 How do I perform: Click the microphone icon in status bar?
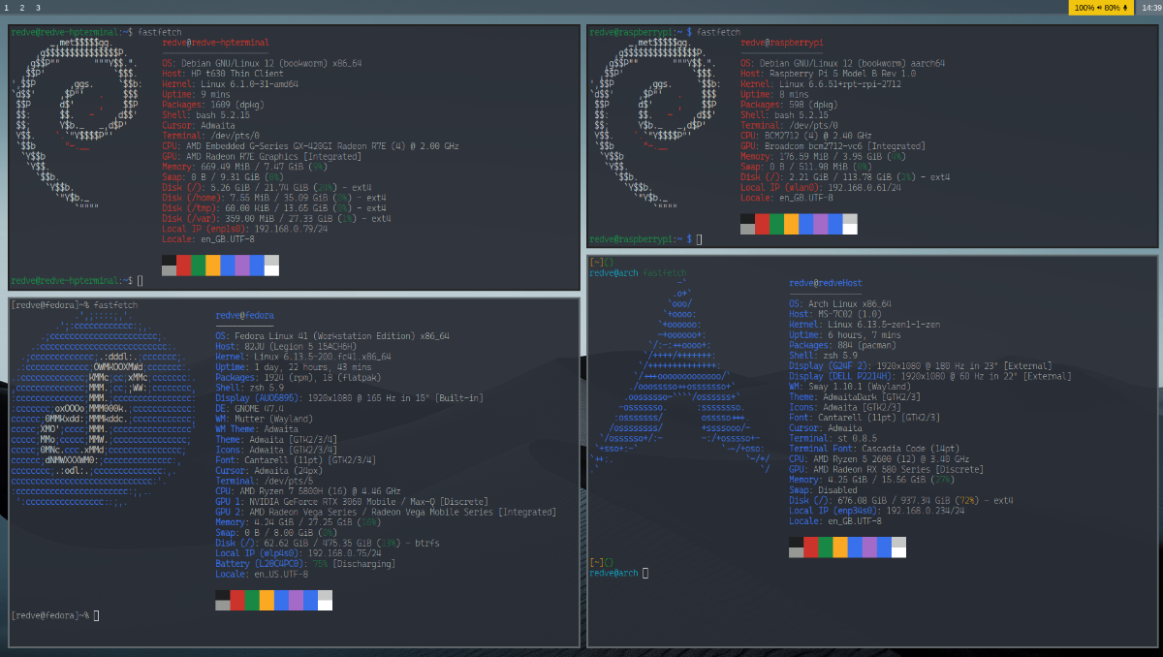pyautogui.click(x=1124, y=8)
